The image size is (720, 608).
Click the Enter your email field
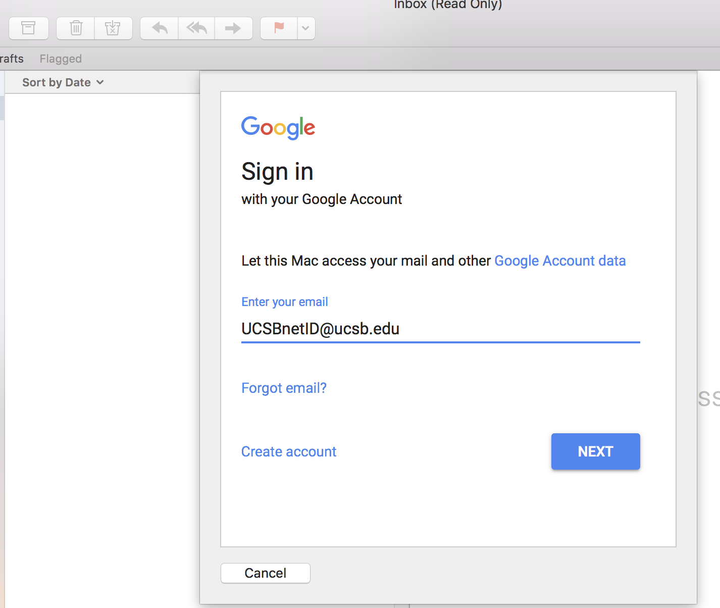(x=440, y=329)
